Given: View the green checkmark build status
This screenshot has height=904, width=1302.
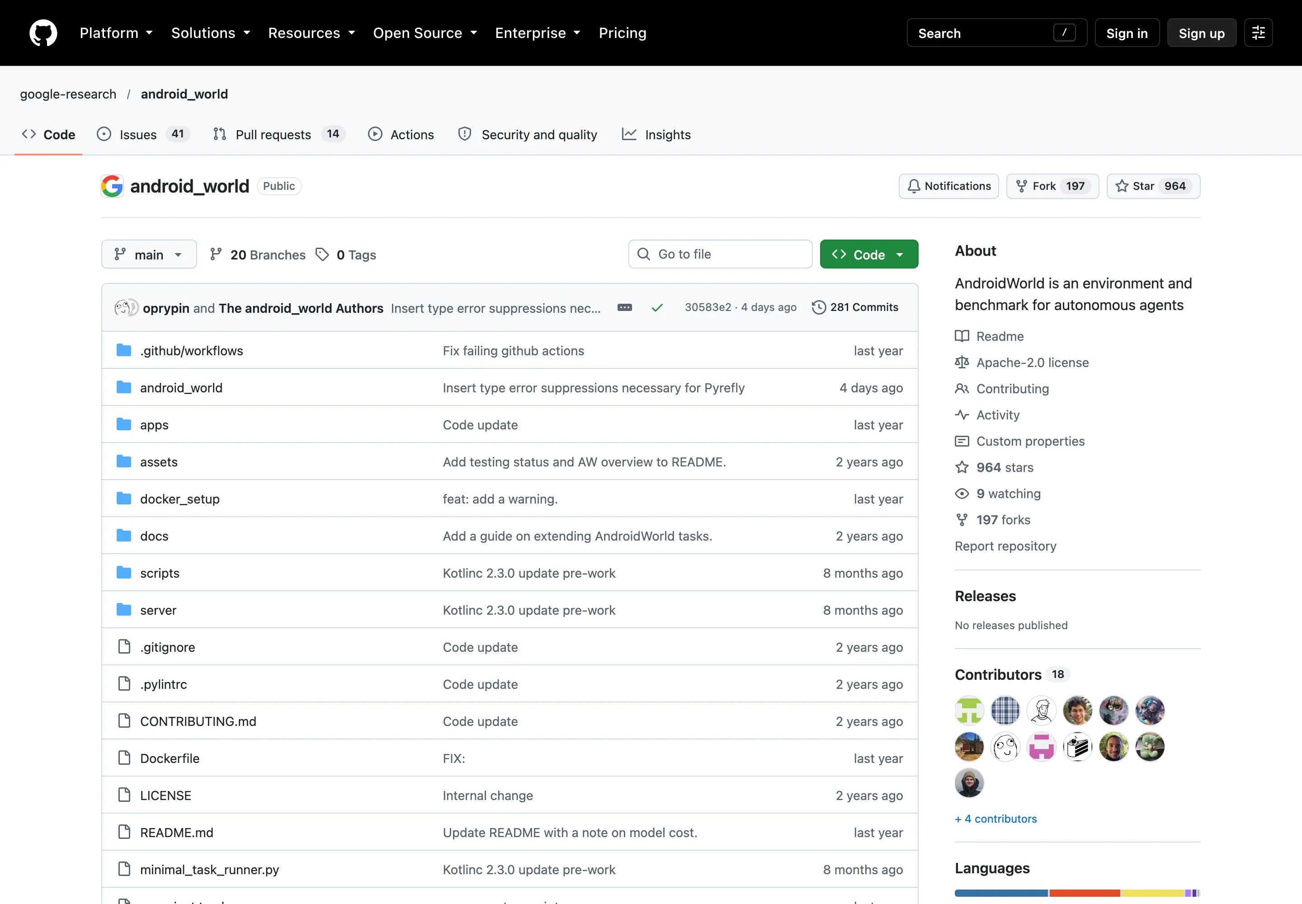Looking at the screenshot, I should click(657, 307).
